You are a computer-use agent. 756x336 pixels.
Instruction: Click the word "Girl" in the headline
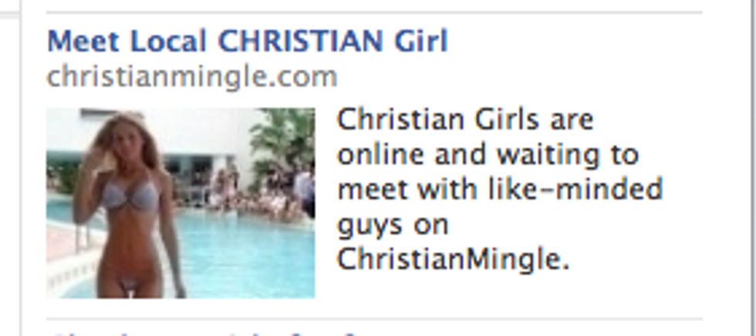421,41
